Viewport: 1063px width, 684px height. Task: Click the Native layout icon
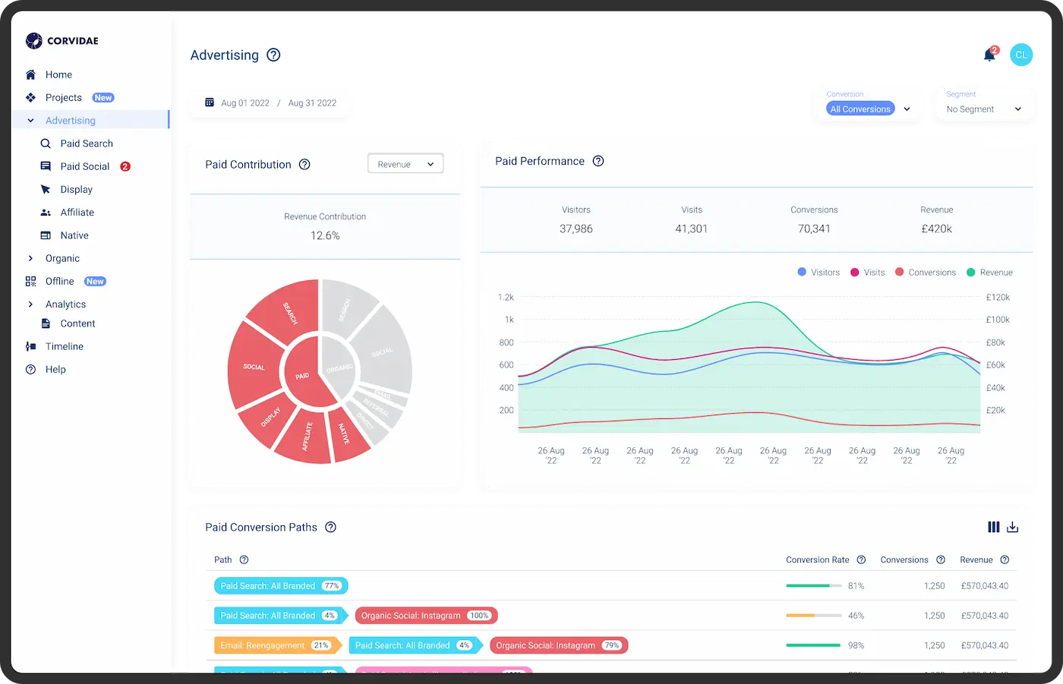click(46, 235)
